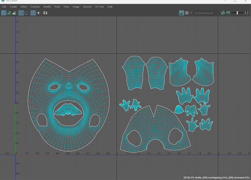Toggle texture borders display icon

point(21,13)
